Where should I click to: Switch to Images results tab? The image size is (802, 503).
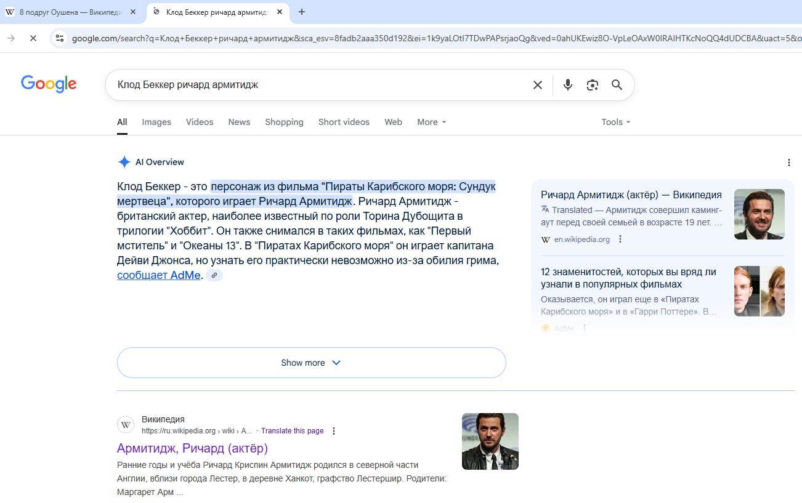pyautogui.click(x=156, y=122)
